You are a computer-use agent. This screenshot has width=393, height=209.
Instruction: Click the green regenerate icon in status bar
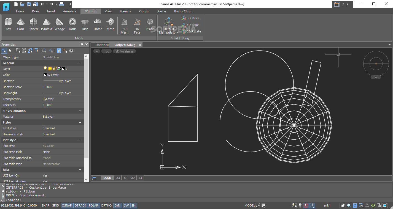tap(373, 205)
